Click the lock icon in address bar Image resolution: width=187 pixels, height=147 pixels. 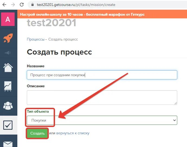coord(33,5)
